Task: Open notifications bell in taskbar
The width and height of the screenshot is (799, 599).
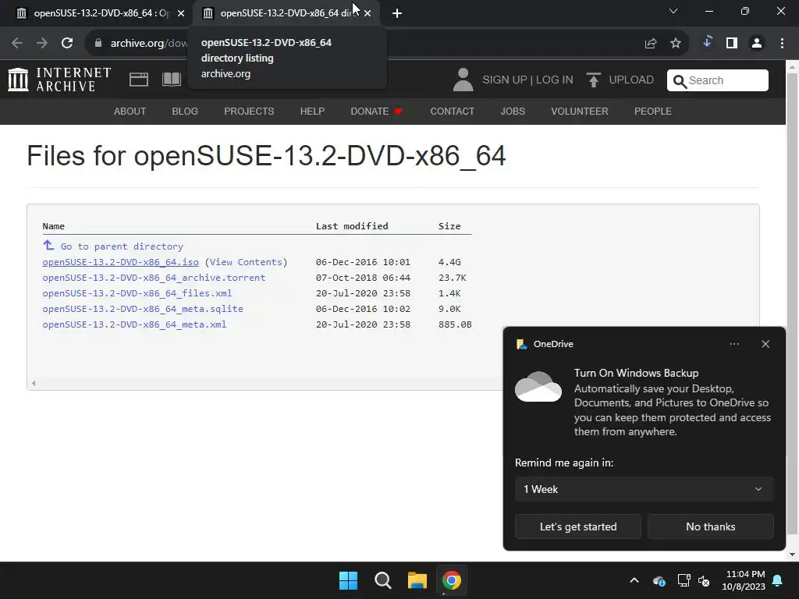Action: click(778, 580)
